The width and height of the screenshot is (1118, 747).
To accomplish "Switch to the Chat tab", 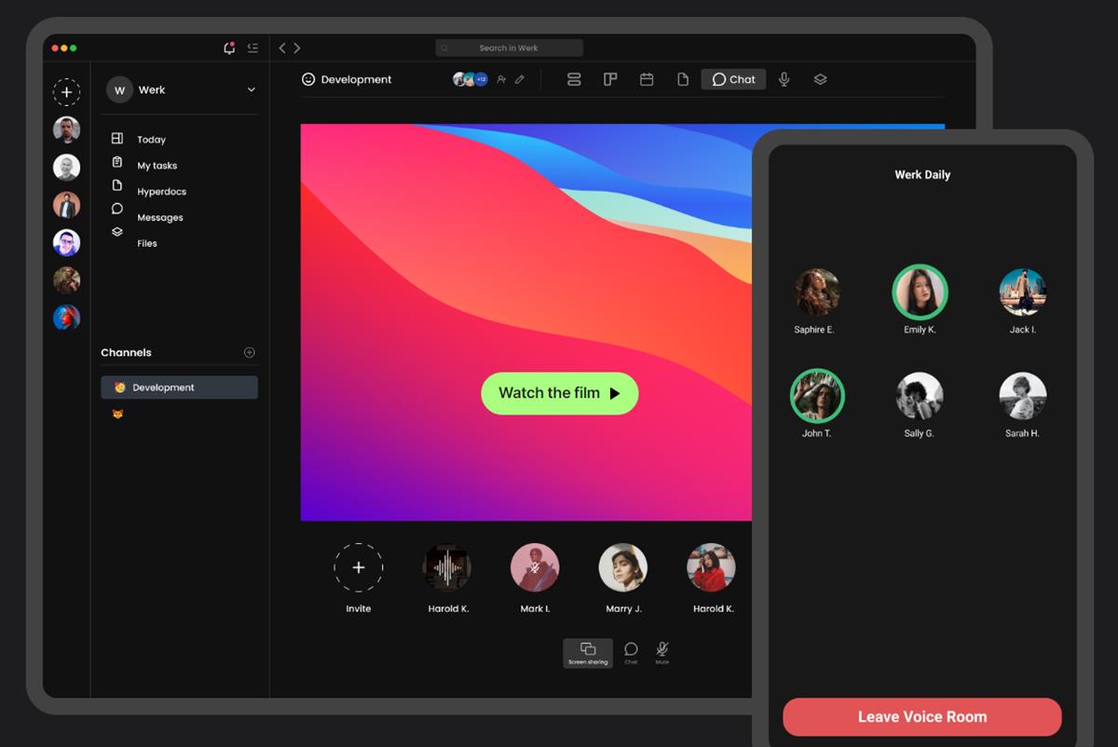I will point(733,80).
